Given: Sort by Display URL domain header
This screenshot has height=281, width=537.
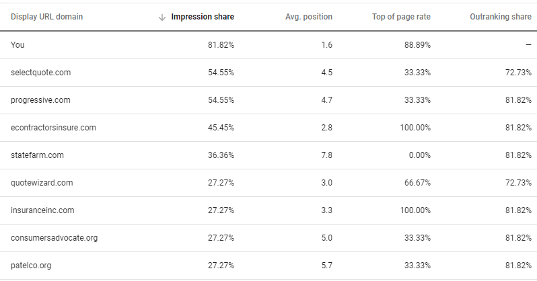Looking at the screenshot, I should [47, 17].
